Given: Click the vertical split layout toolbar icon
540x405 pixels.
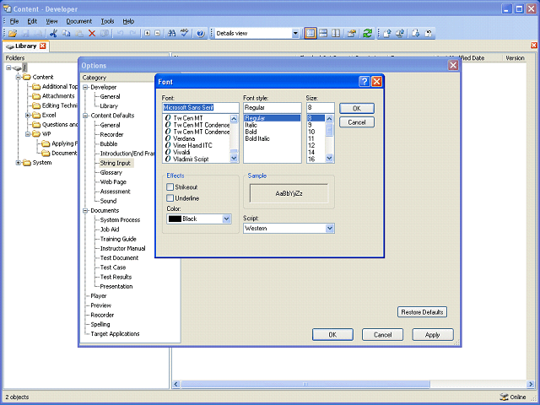Looking at the screenshot, I should pos(336,34).
